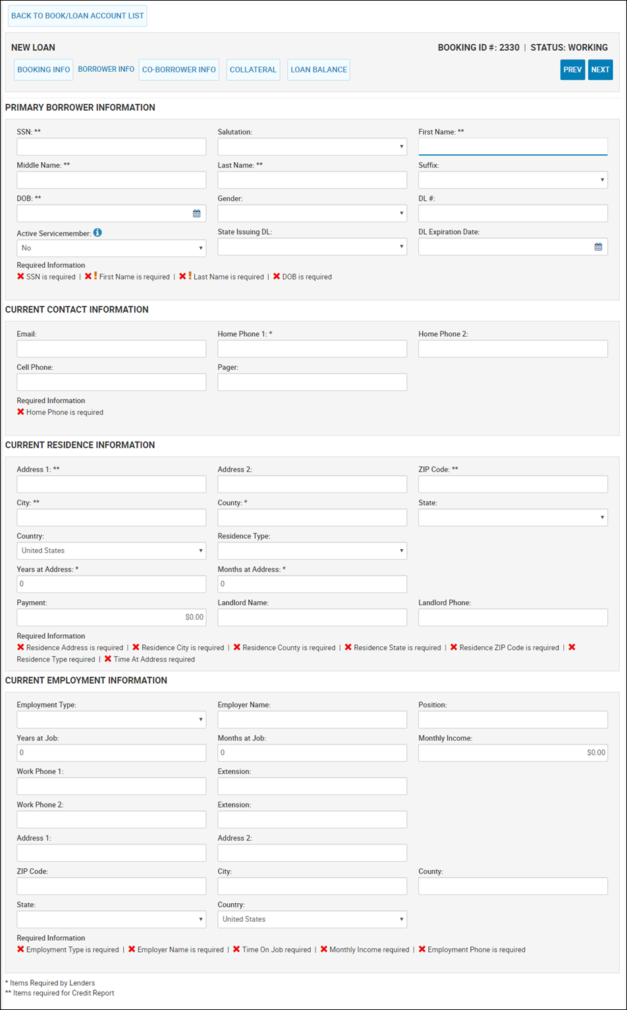Switch to the Co-Borrower Info tab

point(179,70)
